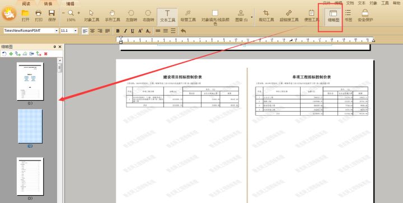
Task: Align text right
Action: [100, 31]
